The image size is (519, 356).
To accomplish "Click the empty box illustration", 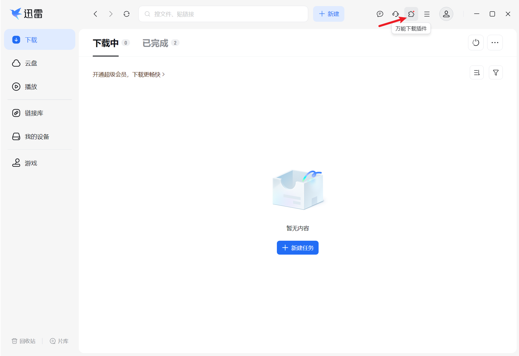I will [298, 190].
